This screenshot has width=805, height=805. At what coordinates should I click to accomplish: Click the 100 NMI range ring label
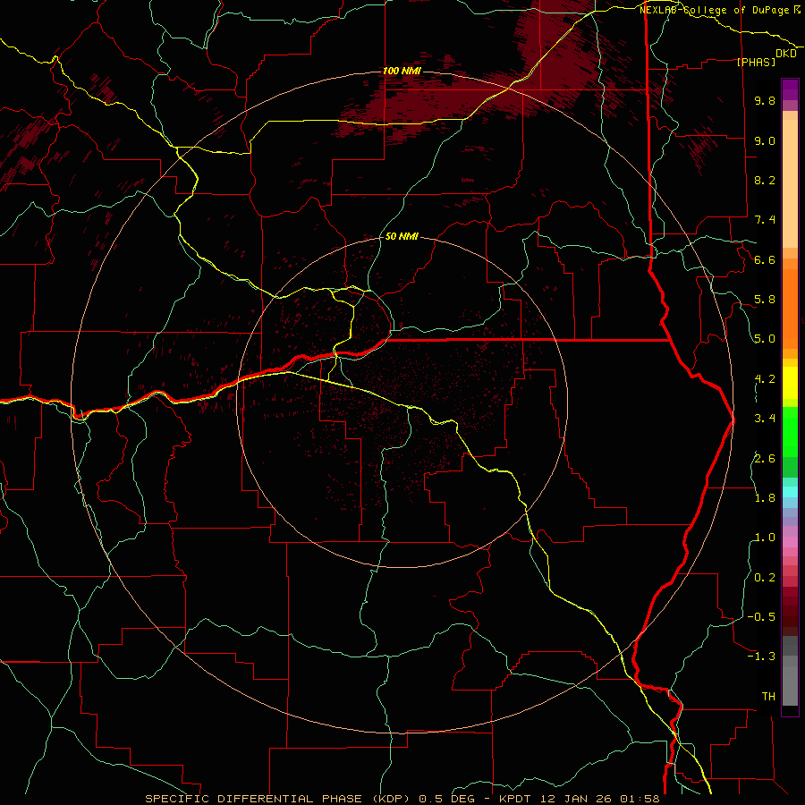point(402,71)
